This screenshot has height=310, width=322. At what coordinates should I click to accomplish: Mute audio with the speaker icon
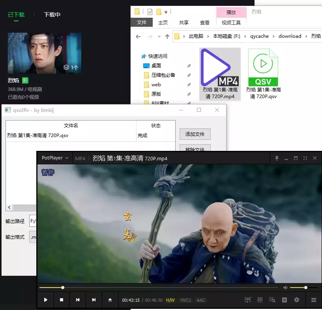point(285,288)
